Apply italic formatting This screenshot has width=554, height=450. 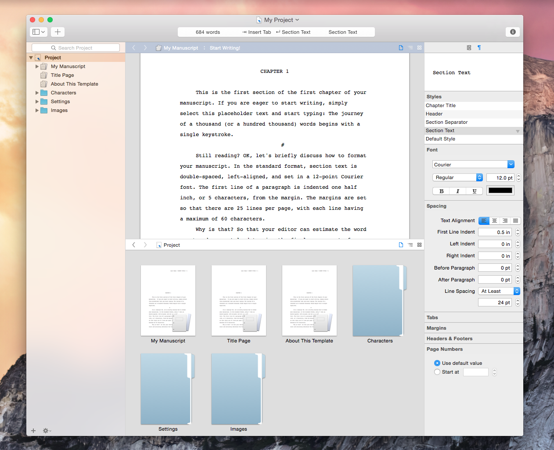(x=458, y=191)
